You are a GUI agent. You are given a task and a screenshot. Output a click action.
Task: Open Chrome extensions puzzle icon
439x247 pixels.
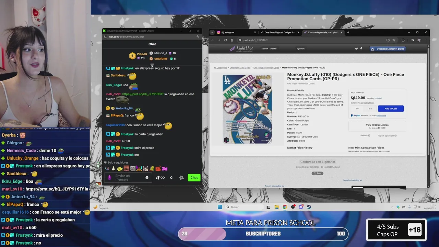(403, 40)
